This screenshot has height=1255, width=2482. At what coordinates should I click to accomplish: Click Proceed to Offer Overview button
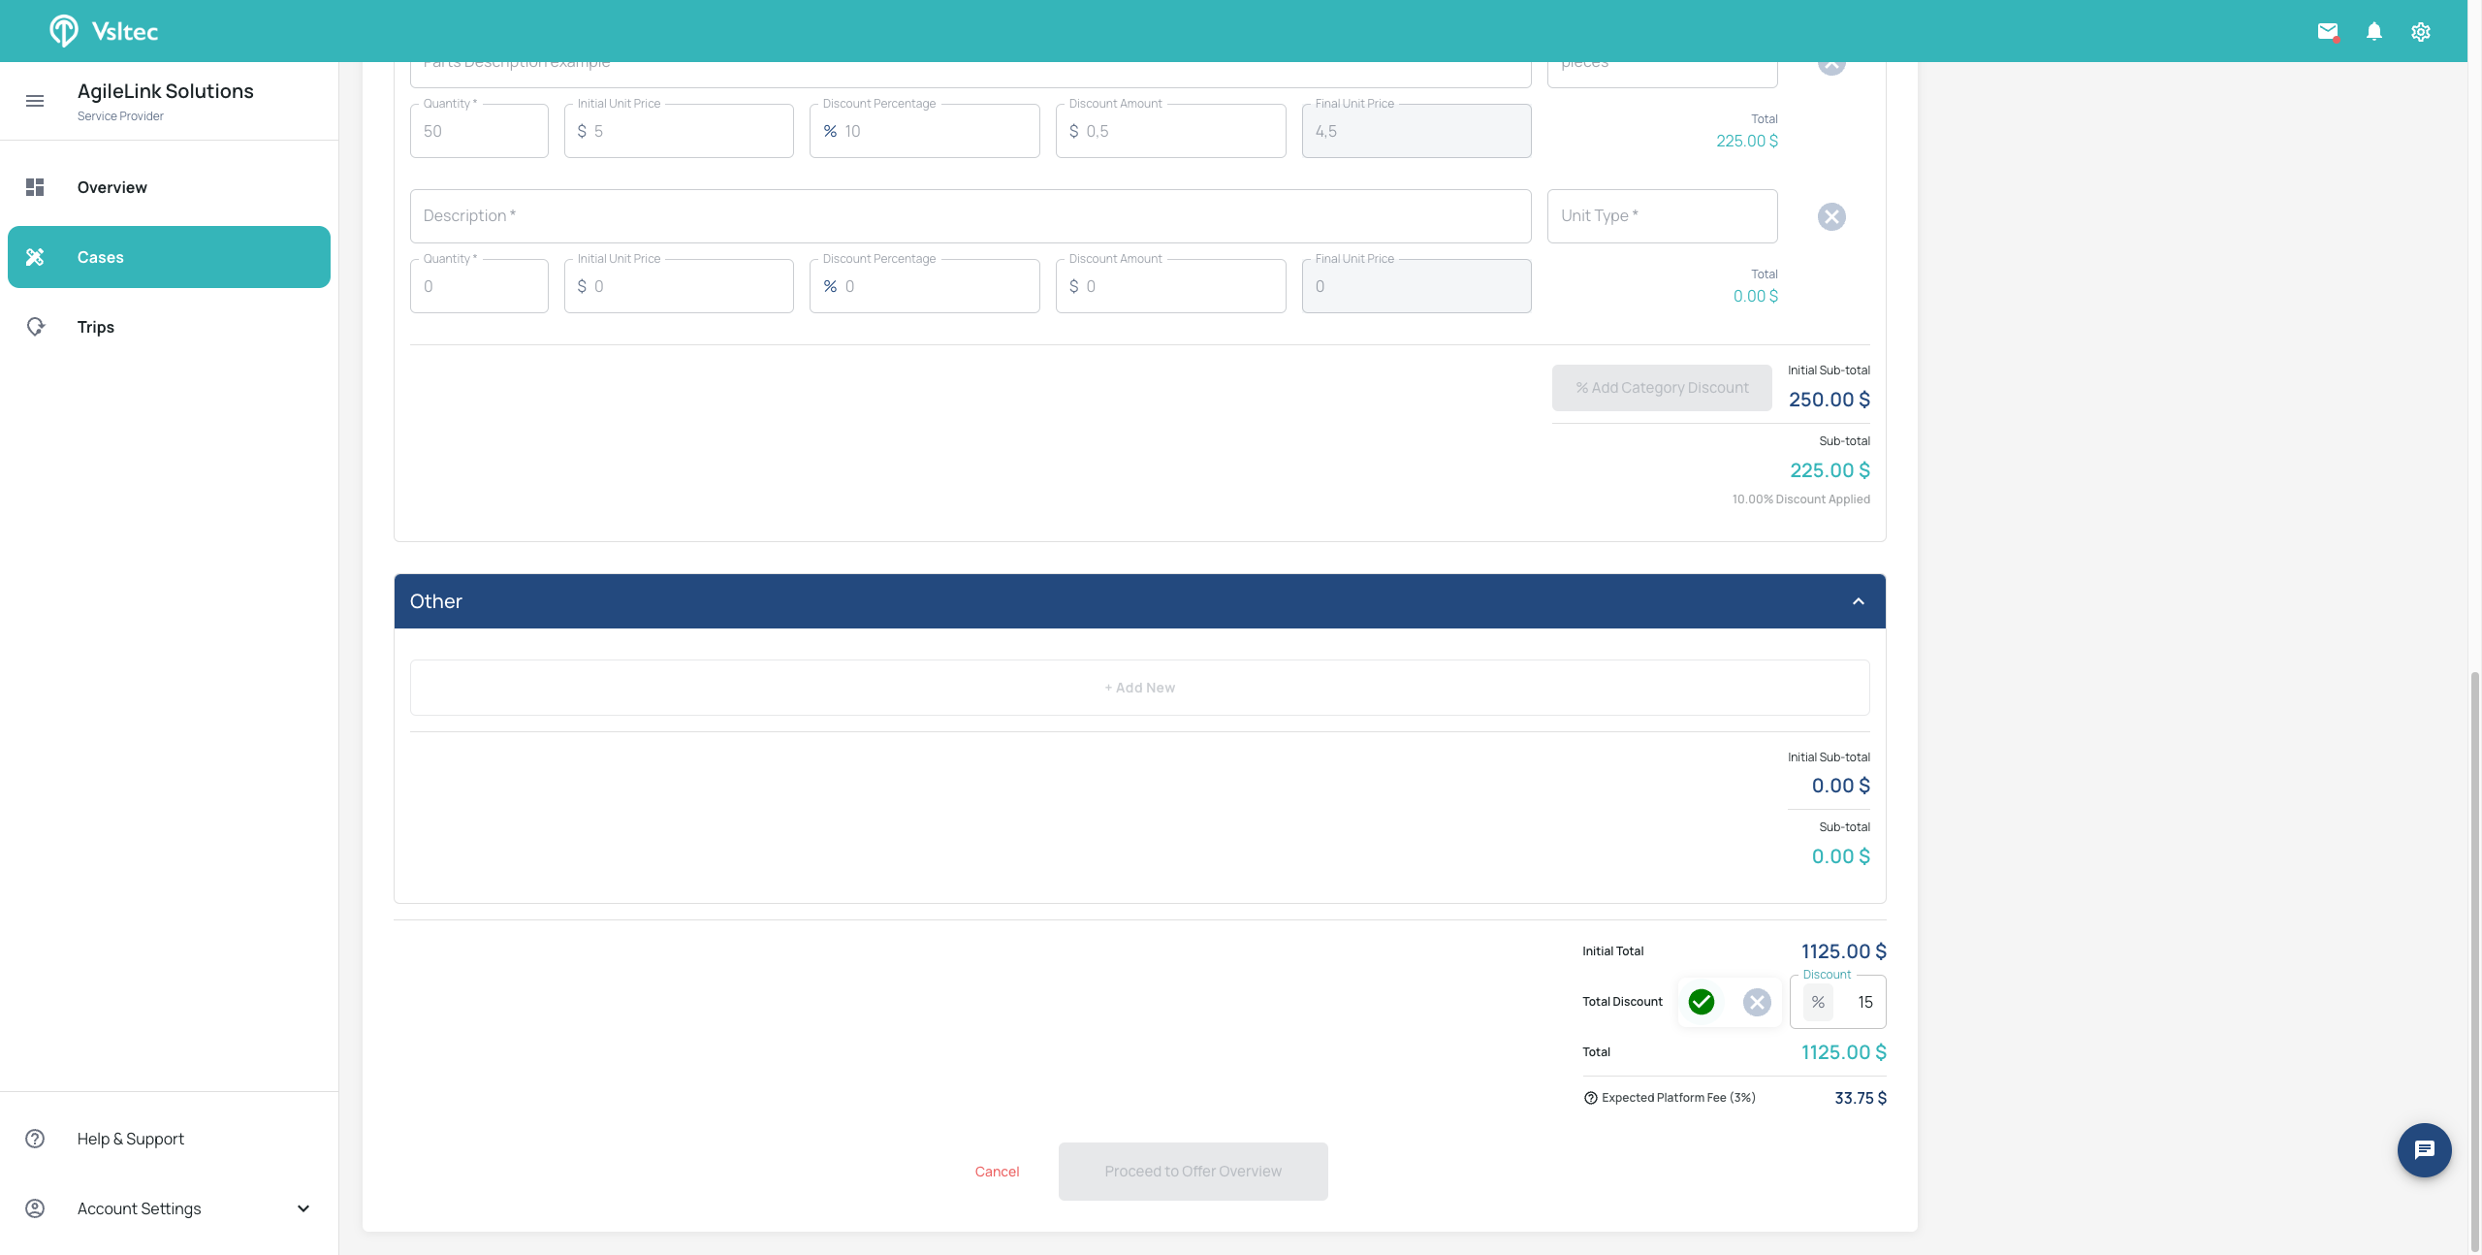[1193, 1172]
